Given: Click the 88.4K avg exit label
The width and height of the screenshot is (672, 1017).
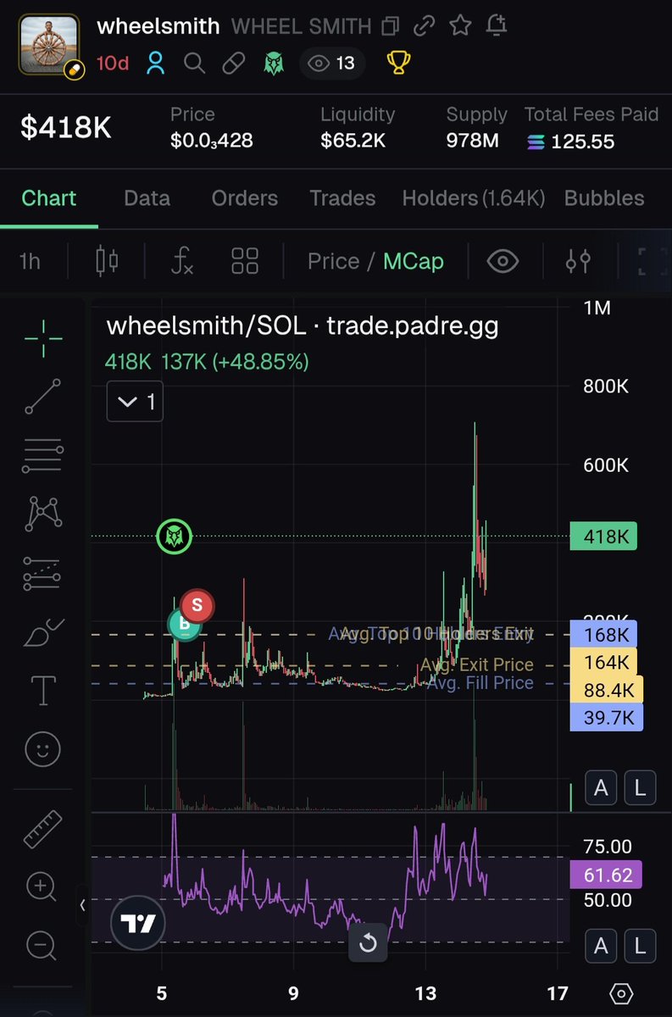Looking at the screenshot, I should click(x=607, y=691).
